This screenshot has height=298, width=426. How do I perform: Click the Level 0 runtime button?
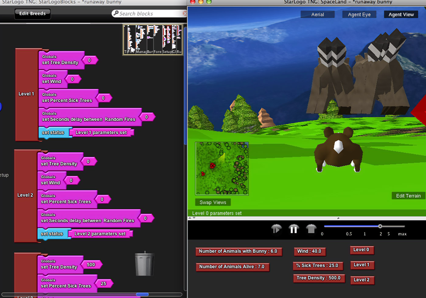coord(361,250)
